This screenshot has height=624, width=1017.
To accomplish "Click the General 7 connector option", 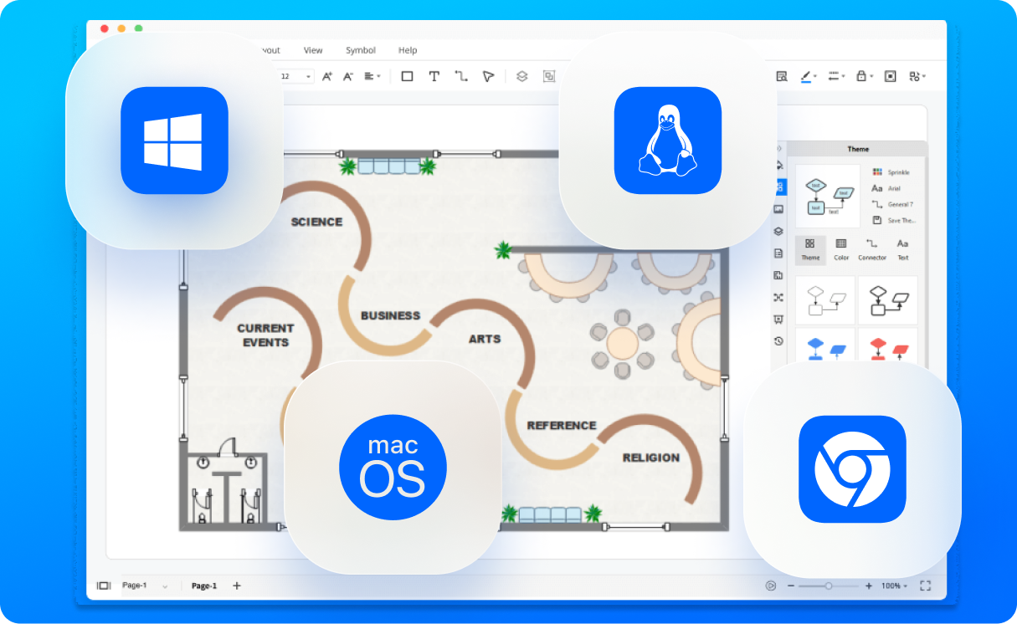I will (892, 204).
